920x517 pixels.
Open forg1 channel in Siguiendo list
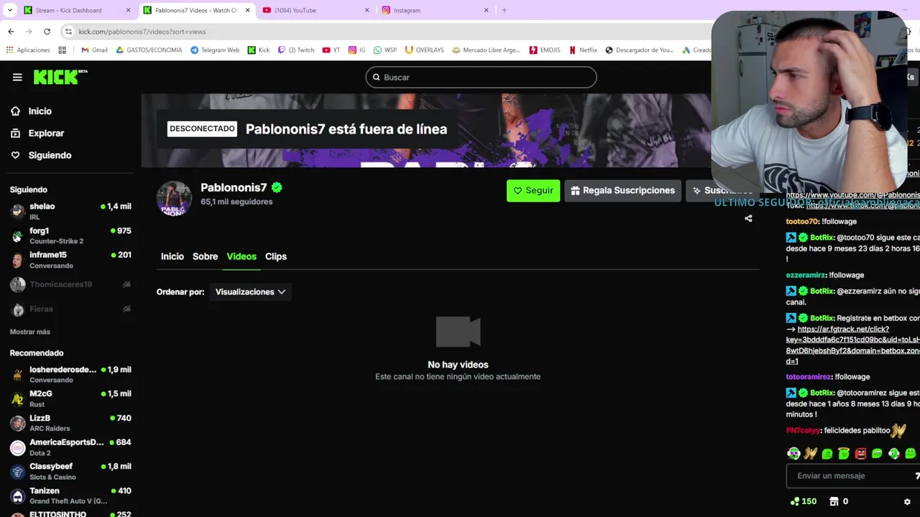pos(70,236)
